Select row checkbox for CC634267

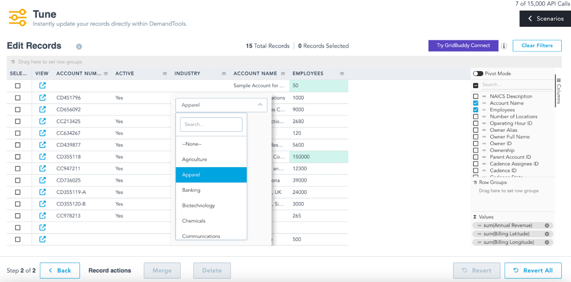[x=17, y=133]
